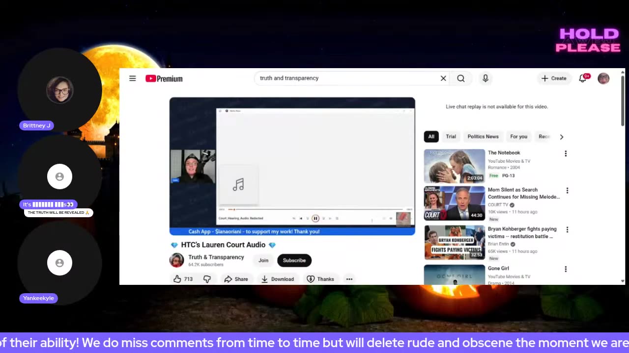
Task: Click the 'HTC's Lauren Court Audio' video title
Action: tap(223, 245)
